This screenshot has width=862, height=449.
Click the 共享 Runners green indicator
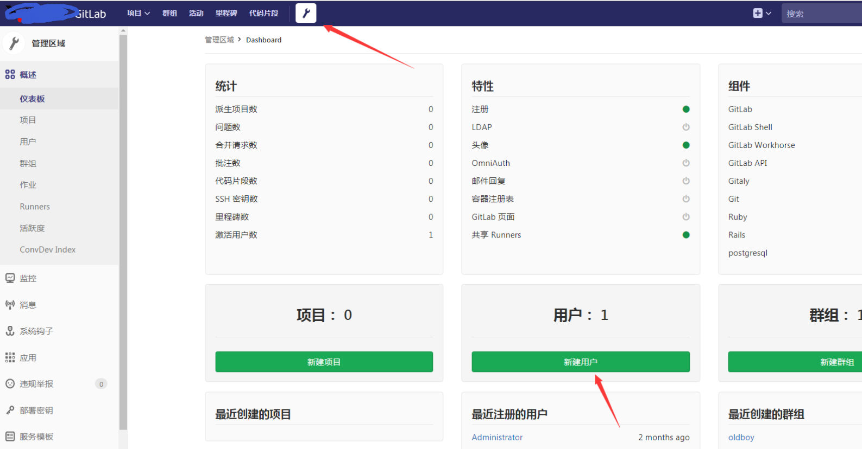[x=686, y=235]
